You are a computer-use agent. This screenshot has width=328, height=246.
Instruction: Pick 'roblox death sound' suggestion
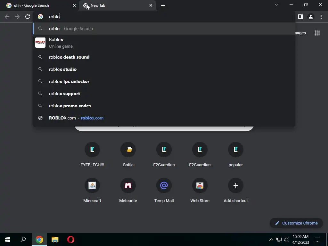[164, 57]
